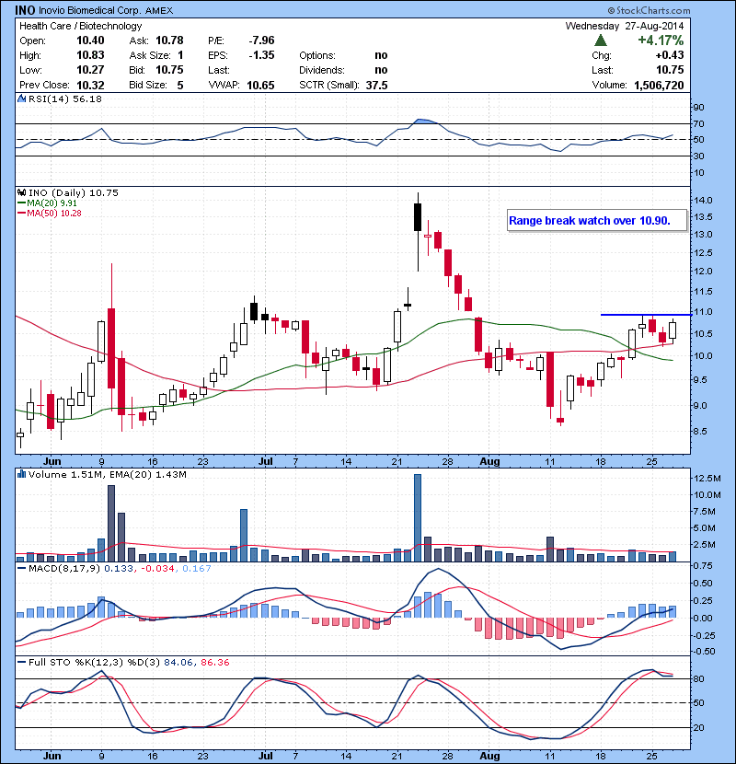Click the Ask Size value 1
Viewport: 736px width, 764px height.
pyautogui.click(x=180, y=55)
